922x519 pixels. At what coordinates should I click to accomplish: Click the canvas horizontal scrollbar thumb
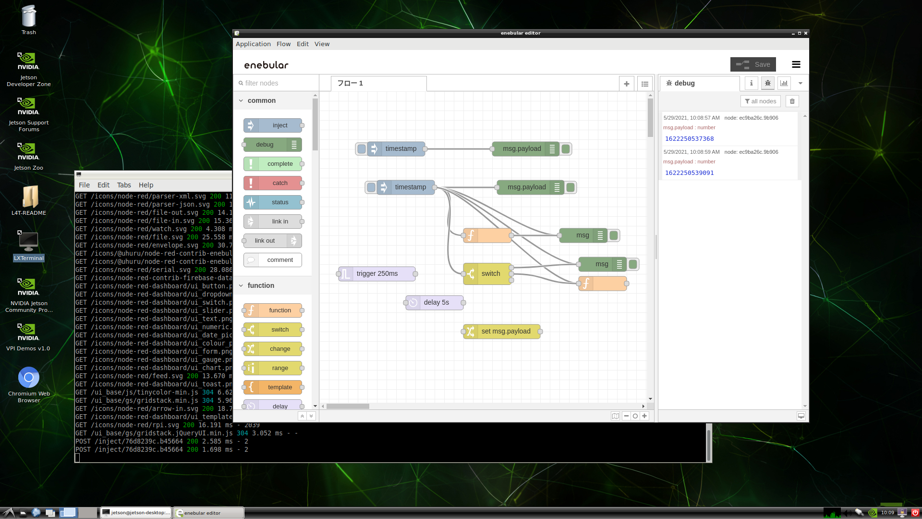click(x=348, y=407)
